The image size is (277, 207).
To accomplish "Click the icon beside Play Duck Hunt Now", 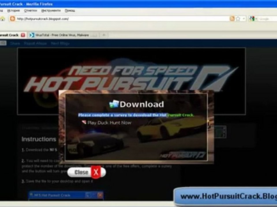I will pyautogui.click(x=84, y=122).
